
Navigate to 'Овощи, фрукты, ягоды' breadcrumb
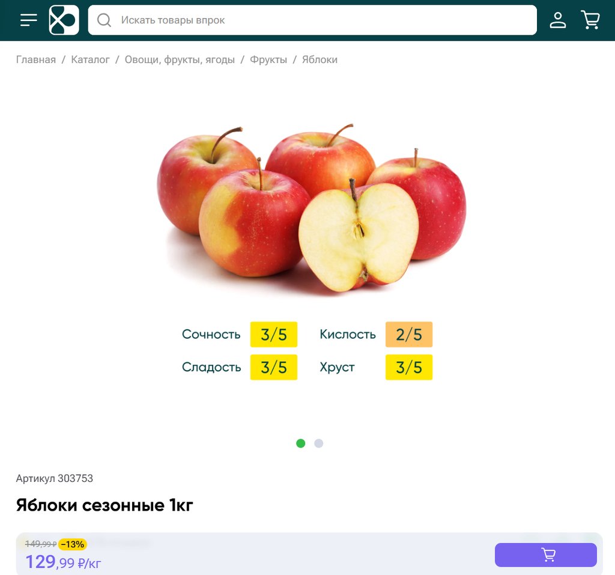(180, 59)
